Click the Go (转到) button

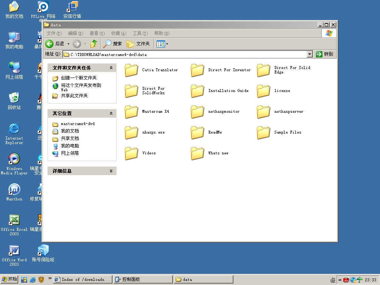tap(325, 54)
